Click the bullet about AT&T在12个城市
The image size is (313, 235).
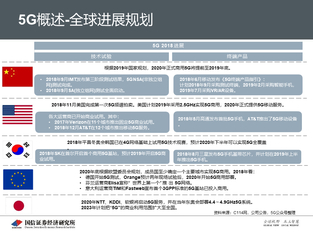pyautogui.click(x=102, y=128)
